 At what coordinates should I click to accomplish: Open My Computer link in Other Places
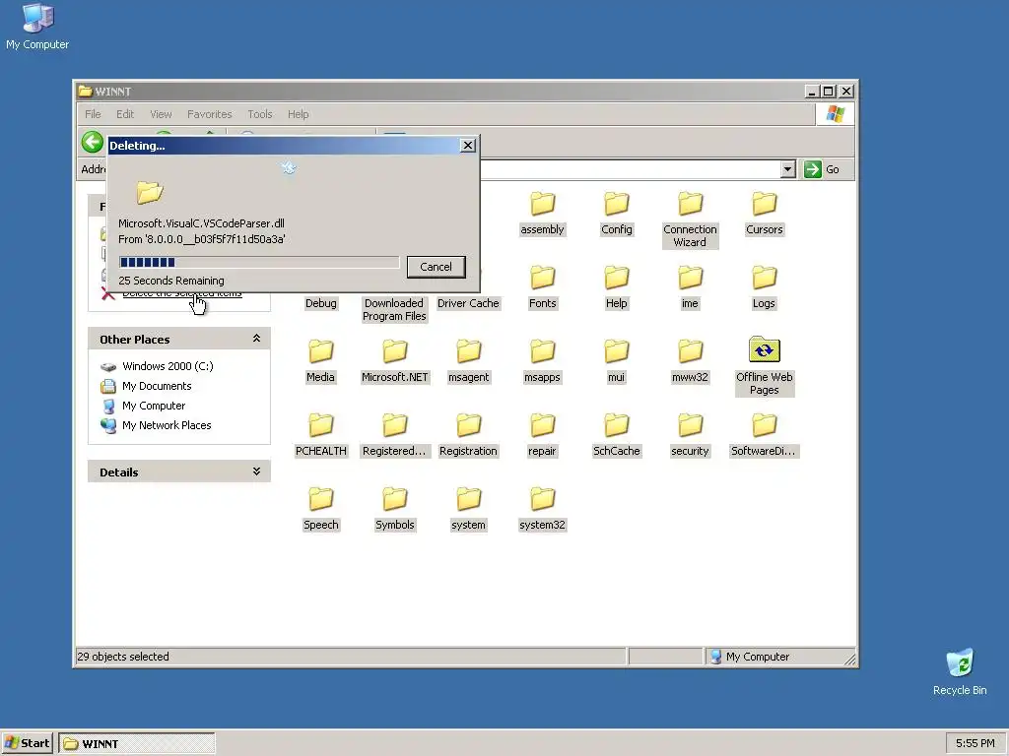[x=153, y=406]
